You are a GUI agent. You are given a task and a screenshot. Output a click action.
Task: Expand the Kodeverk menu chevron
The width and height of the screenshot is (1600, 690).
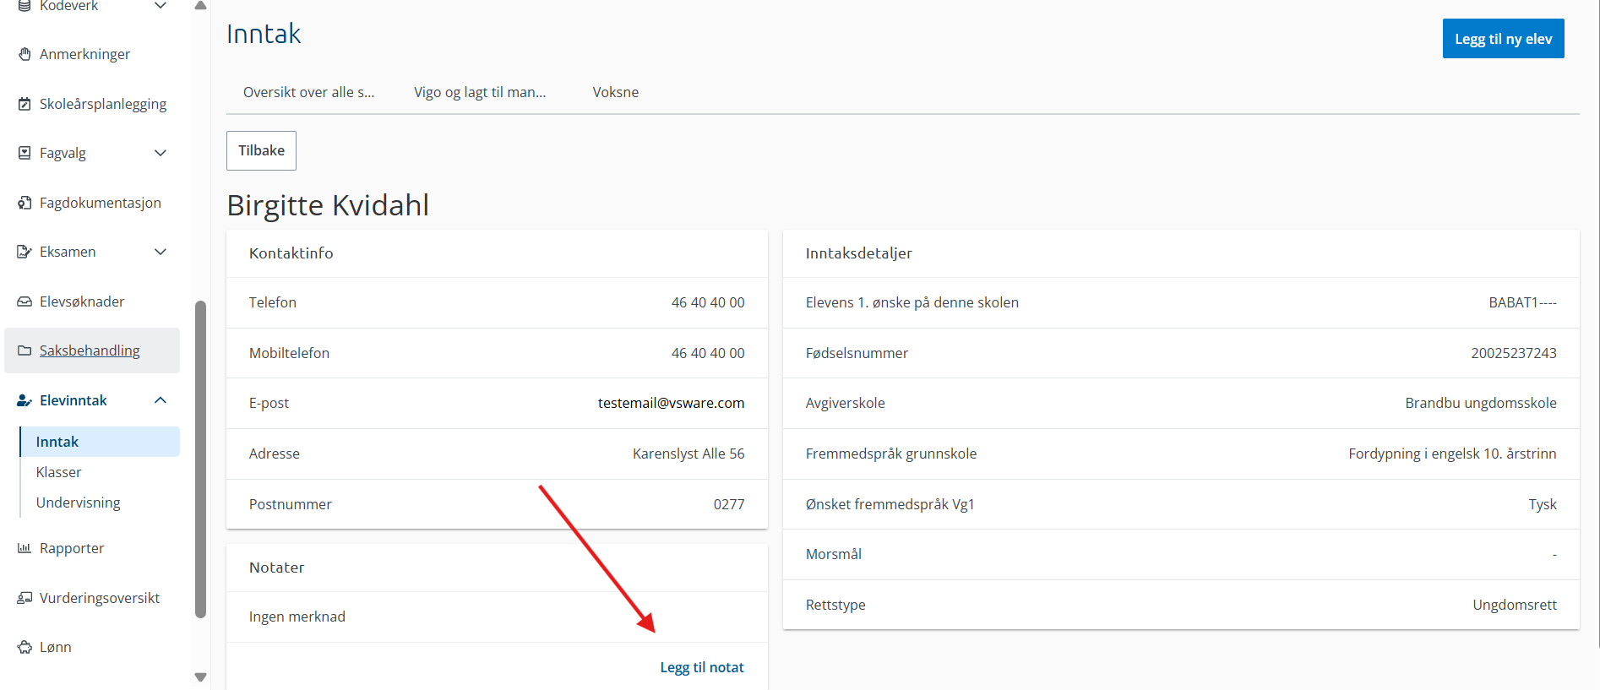pos(161,6)
